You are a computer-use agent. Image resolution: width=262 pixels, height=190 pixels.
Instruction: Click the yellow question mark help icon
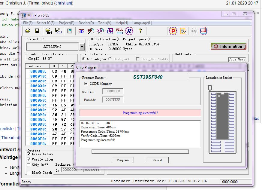[x=140, y=31]
